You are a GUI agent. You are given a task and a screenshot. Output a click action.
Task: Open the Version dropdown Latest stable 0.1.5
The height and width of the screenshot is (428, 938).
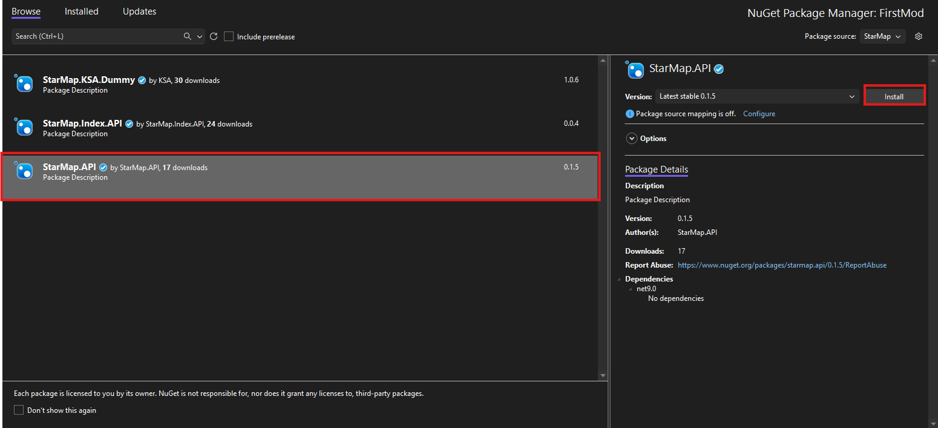coord(756,96)
